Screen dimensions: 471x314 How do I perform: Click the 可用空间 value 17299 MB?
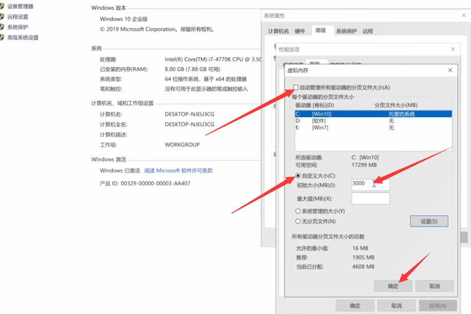pyautogui.click(x=364, y=165)
